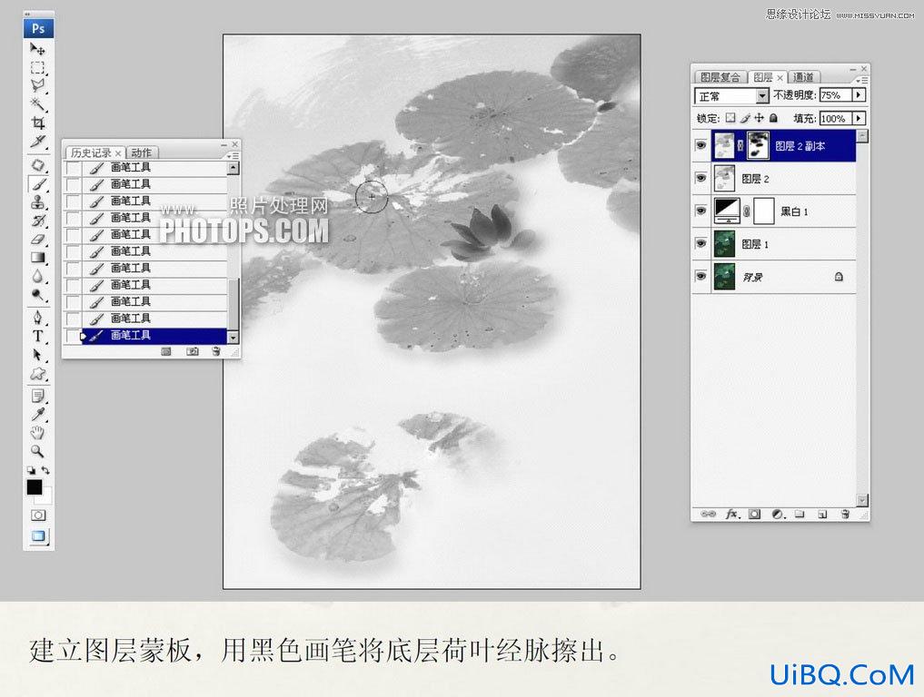This screenshot has width=924, height=697.
Task: Select the Path Selection tool
Action: 38,355
